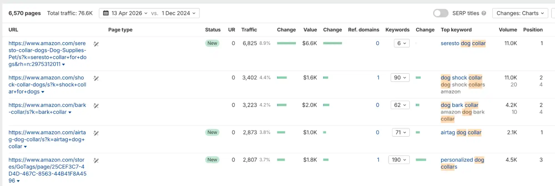Open the 1 Dec 2024 comparison date dropdown

pos(179,13)
